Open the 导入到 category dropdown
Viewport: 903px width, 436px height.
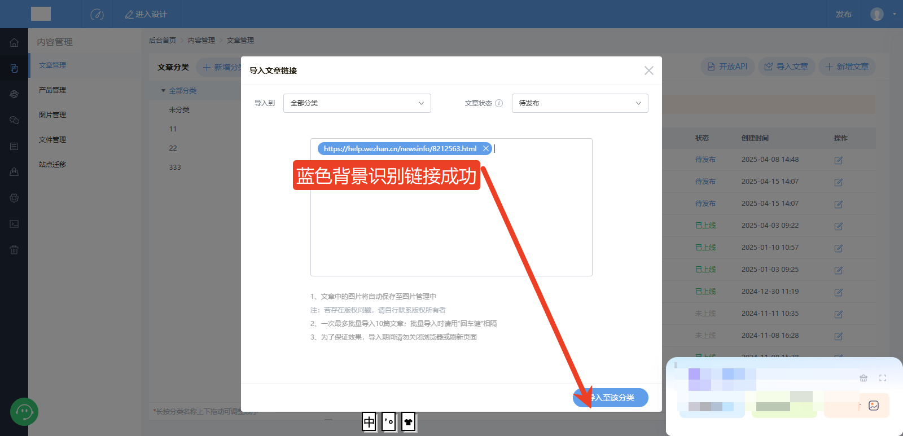coord(357,103)
